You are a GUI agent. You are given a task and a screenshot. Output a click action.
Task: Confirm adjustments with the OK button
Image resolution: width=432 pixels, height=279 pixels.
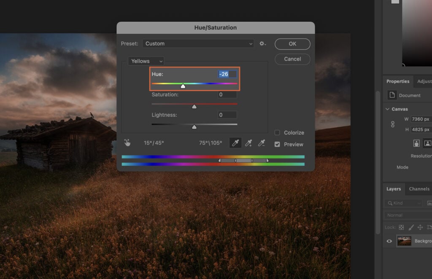tap(292, 43)
